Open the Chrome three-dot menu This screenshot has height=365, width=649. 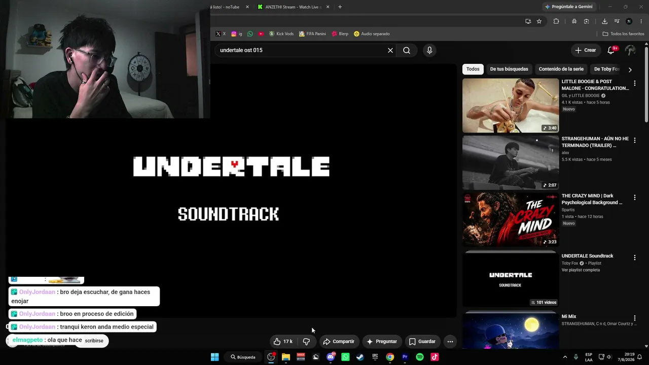tap(641, 21)
